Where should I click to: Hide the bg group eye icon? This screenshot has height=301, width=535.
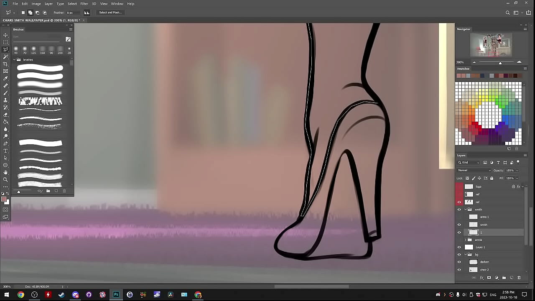[459, 255]
